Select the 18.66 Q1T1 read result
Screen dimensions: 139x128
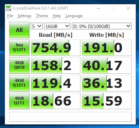tap(56, 101)
